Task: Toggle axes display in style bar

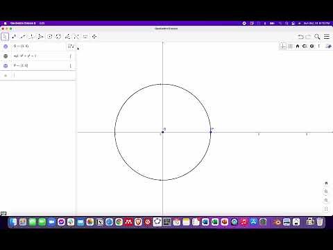Action: (283, 47)
